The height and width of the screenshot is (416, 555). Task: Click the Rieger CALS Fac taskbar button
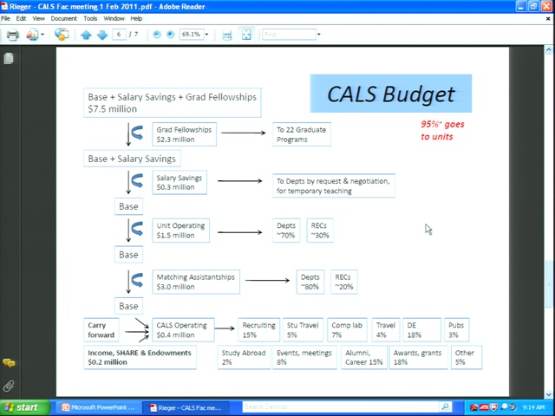pyautogui.click(x=186, y=407)
